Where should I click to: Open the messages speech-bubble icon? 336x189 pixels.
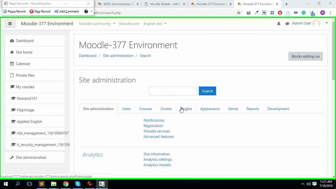coord(287,24)
